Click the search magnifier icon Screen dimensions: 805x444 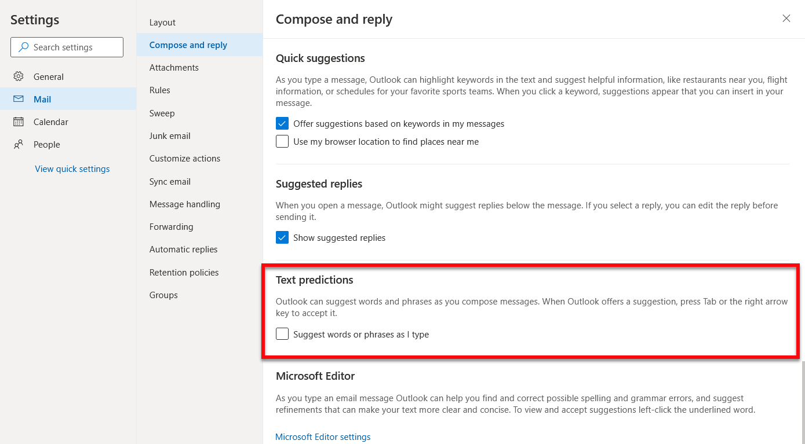(24, 47)
